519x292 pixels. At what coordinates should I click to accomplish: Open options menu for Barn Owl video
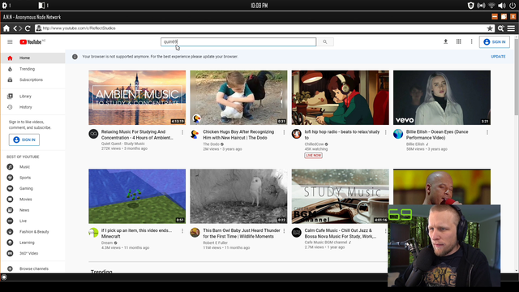(284, 230)
